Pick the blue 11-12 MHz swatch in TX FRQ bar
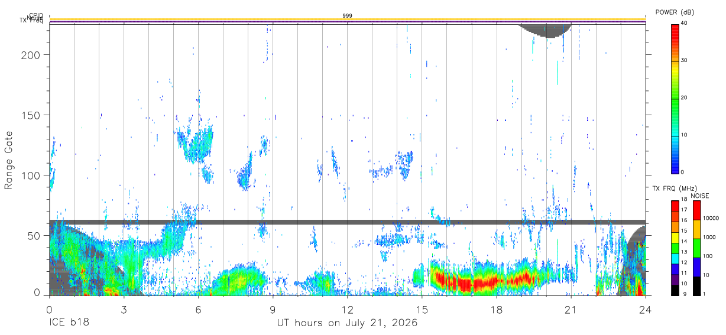This screenshot has width=726, height=335. point(675,268)
